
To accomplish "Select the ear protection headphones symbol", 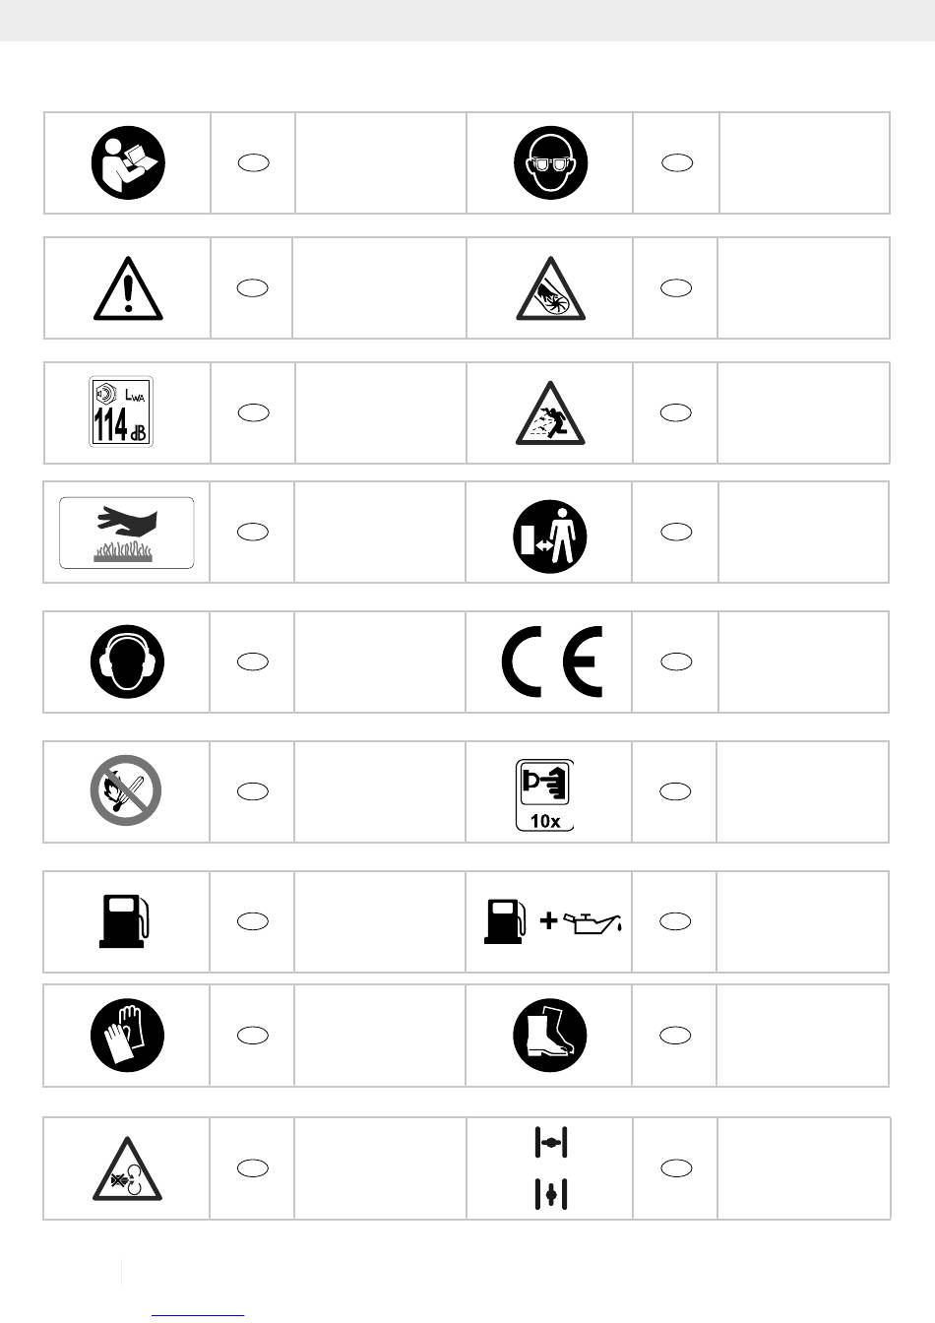I will pyautogui.click(x=128, y=661).
